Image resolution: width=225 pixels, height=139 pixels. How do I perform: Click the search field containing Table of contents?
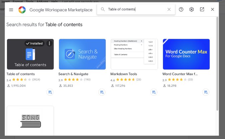(x=136, y=9)
